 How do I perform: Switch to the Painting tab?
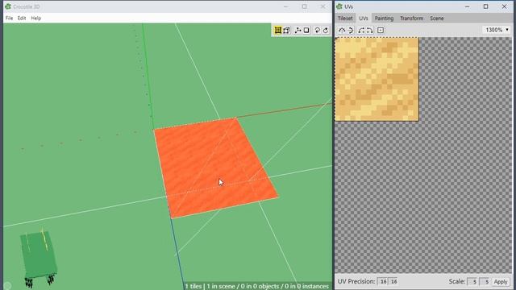(384, 19)
